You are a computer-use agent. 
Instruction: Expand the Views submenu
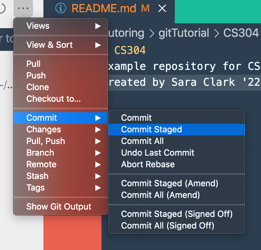point(61,26)
